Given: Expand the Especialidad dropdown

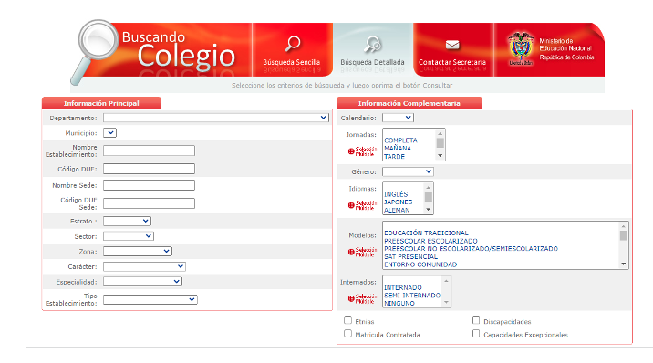Looking at the screenshot, I should point(142,282).
